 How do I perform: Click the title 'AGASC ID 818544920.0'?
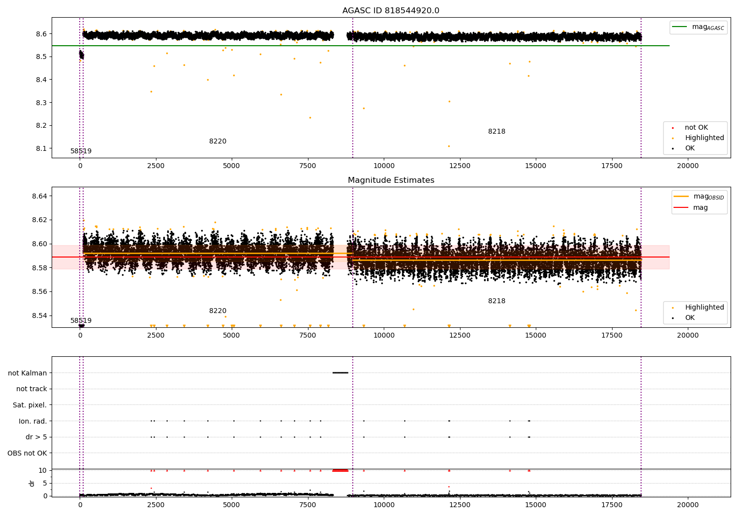(x=391, y=11)
